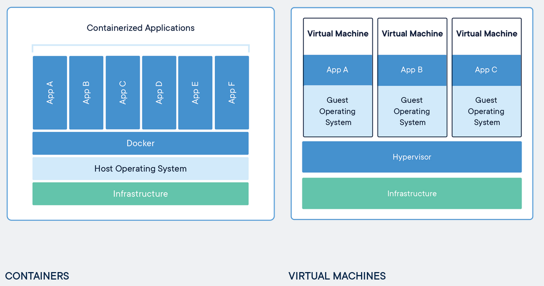Select Infrastructure layer below the Hypervisor
The image size is (544, 286).
click(412, 193)
